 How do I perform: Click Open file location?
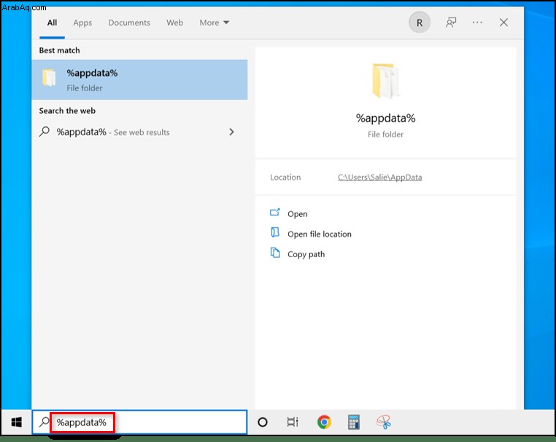click(320, 234)
